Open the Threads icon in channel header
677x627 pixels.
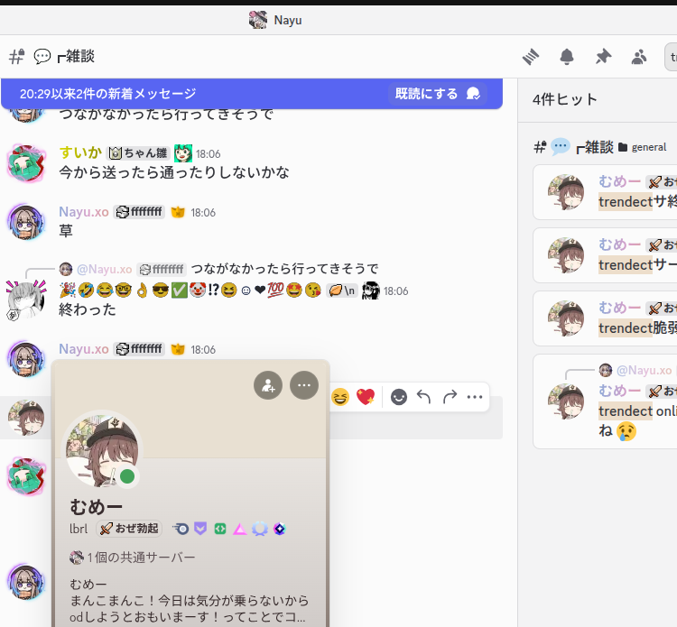pos(531,57)
